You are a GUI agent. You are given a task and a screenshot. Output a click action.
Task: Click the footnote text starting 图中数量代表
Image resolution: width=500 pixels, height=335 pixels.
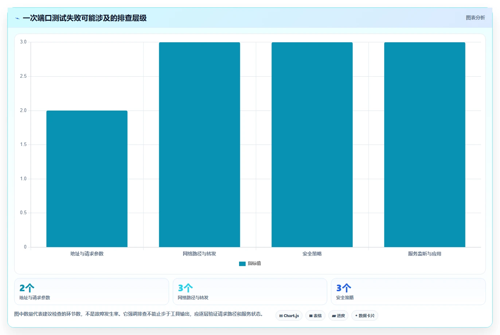pyautogui.click(x=139, y=314)
